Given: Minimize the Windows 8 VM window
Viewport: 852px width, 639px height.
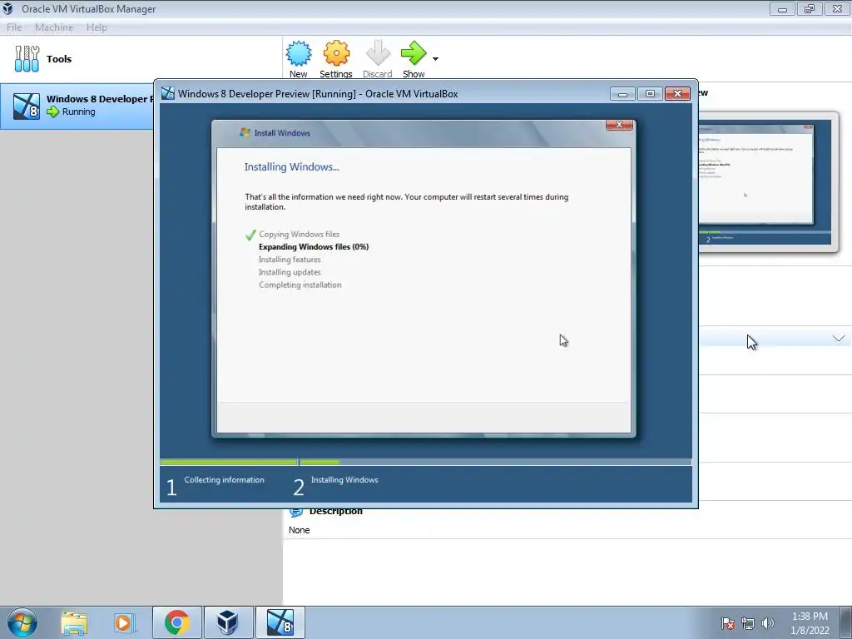Looking at the screenshot, I should [622, 94].
